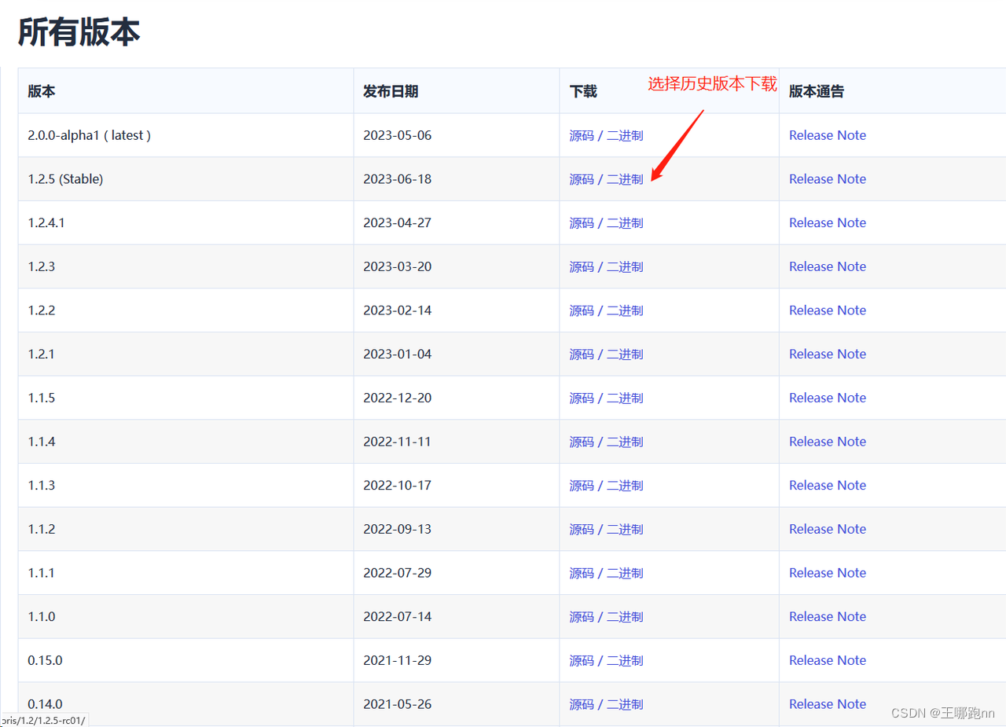Image resolution: width=1006 pixels, height=727 pixels.
Task: Download 二进制 for version 1.1.2
Action: click(x=625, y=529)
